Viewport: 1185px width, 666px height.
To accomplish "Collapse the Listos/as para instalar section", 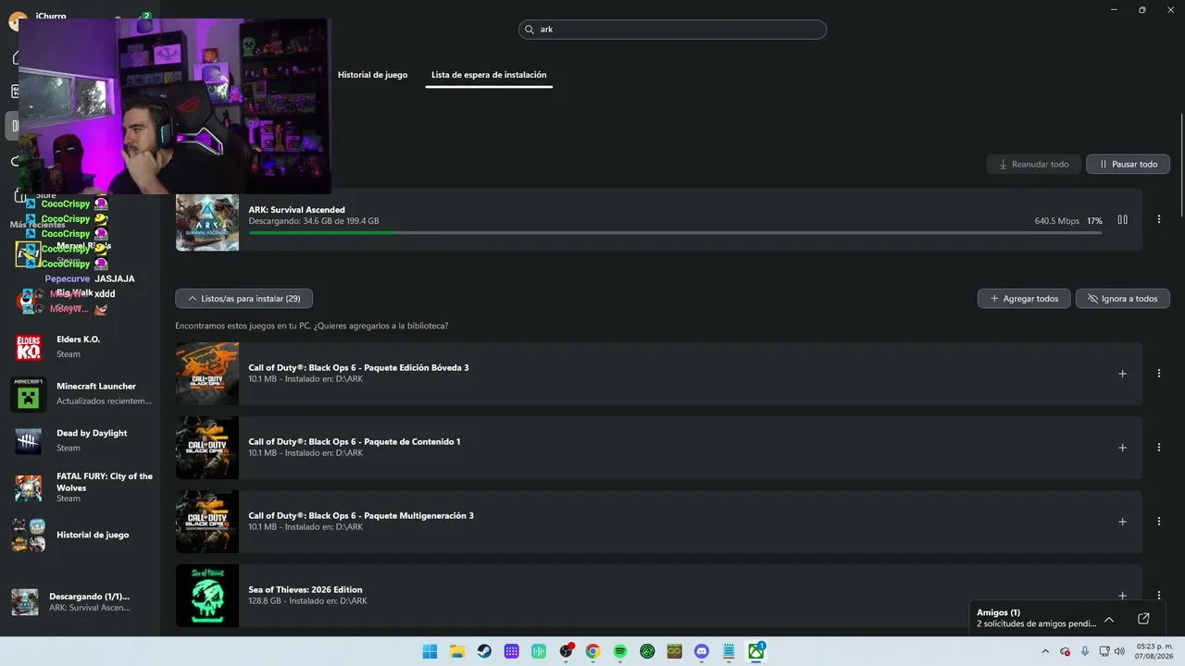I will (243, 299).
